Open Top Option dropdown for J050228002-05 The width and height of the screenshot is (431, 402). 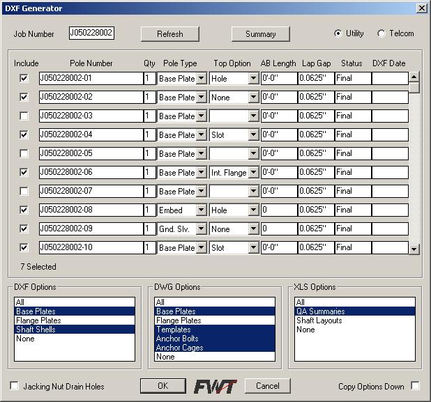click(x=253, y=153)
